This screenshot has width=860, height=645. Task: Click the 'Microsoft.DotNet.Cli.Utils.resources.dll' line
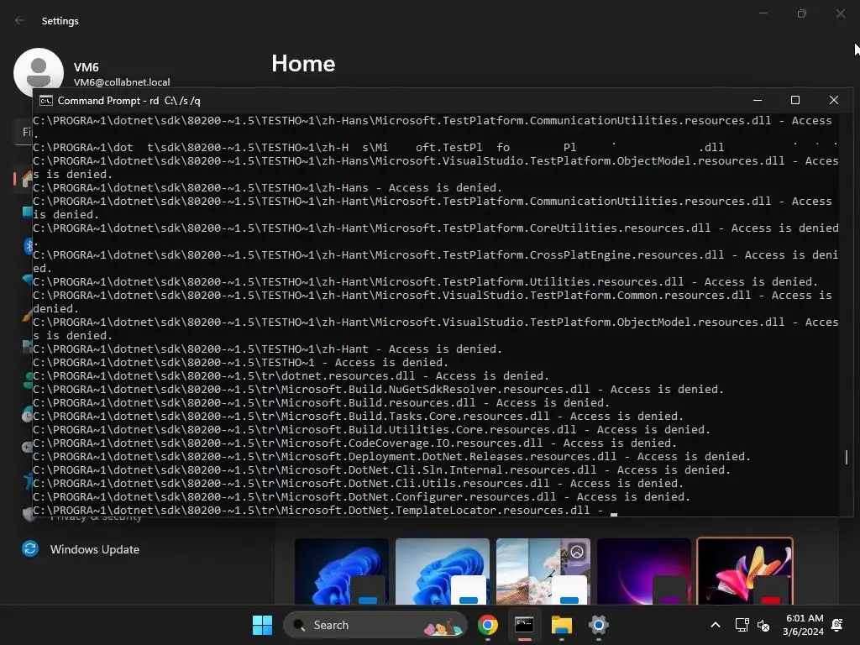[358, 483]
